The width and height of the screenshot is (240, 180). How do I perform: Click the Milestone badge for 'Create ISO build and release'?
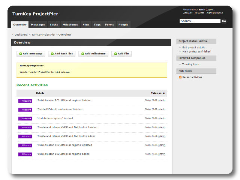pyautogui.click(x=25, y=109)
